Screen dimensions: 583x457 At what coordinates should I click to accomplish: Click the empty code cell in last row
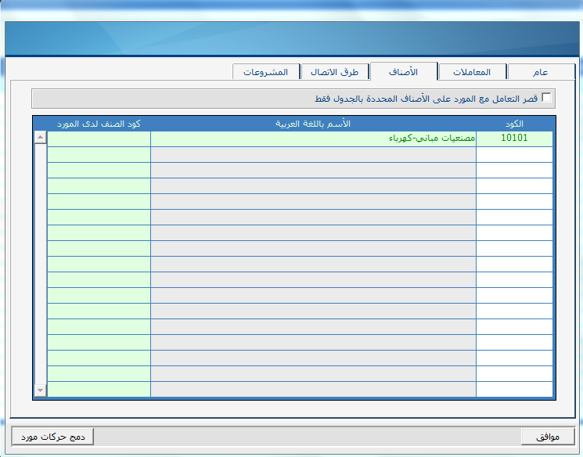click(x=514, y=389)
